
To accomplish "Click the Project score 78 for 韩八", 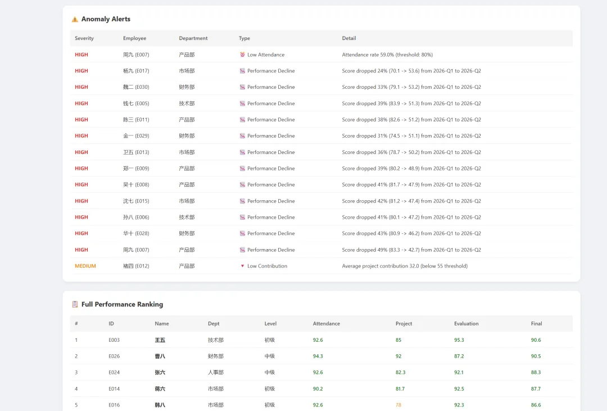I will pos(398,405).
